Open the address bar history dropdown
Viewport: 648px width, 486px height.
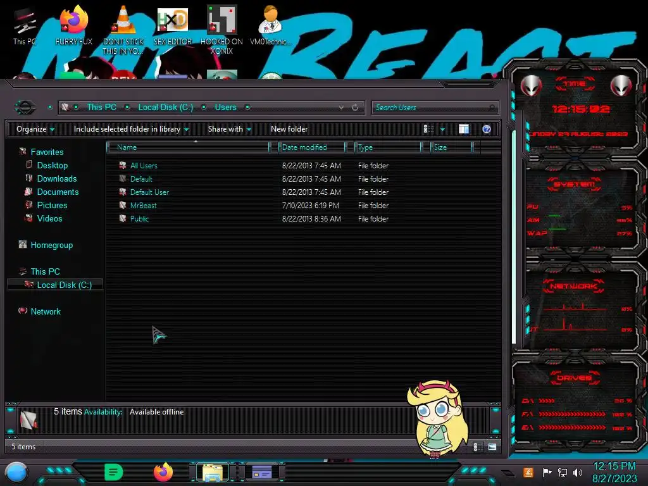pyautogui.click(x=341, y=108)
